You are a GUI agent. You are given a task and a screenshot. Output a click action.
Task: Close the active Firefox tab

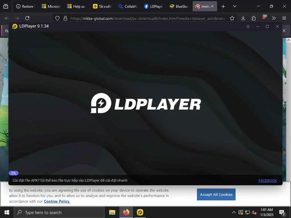pyautogui.click(x=212, y=6)
